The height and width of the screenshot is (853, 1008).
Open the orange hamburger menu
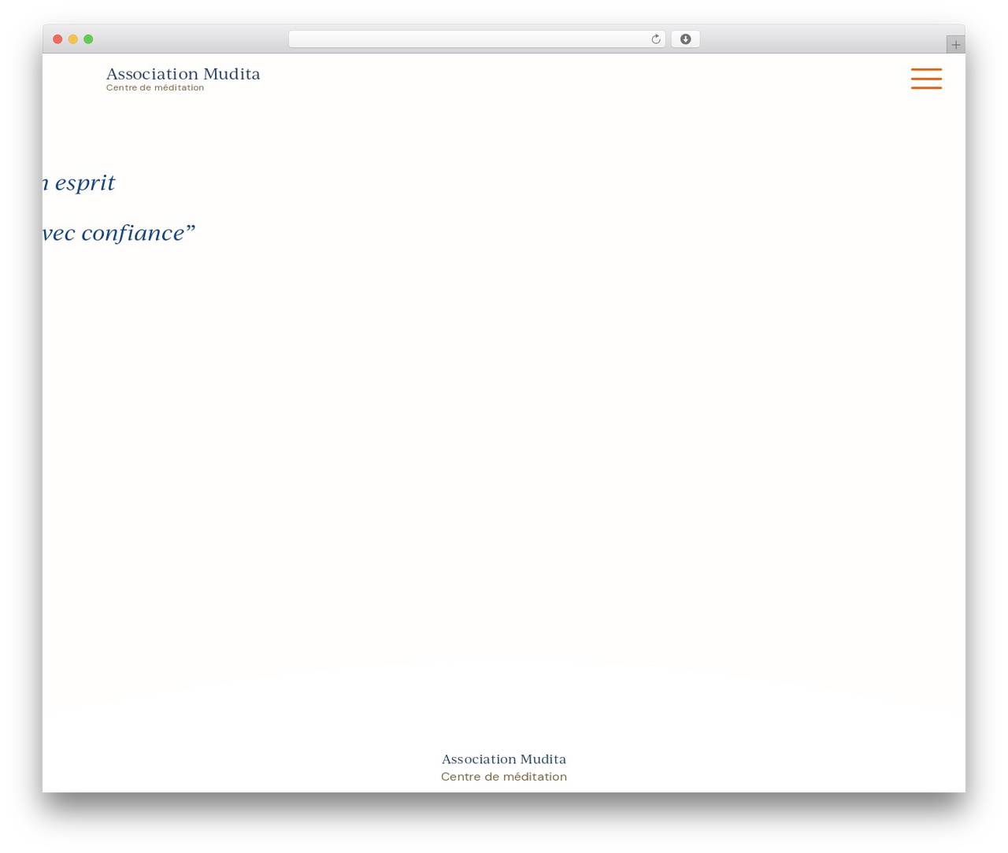click(926, 79)
